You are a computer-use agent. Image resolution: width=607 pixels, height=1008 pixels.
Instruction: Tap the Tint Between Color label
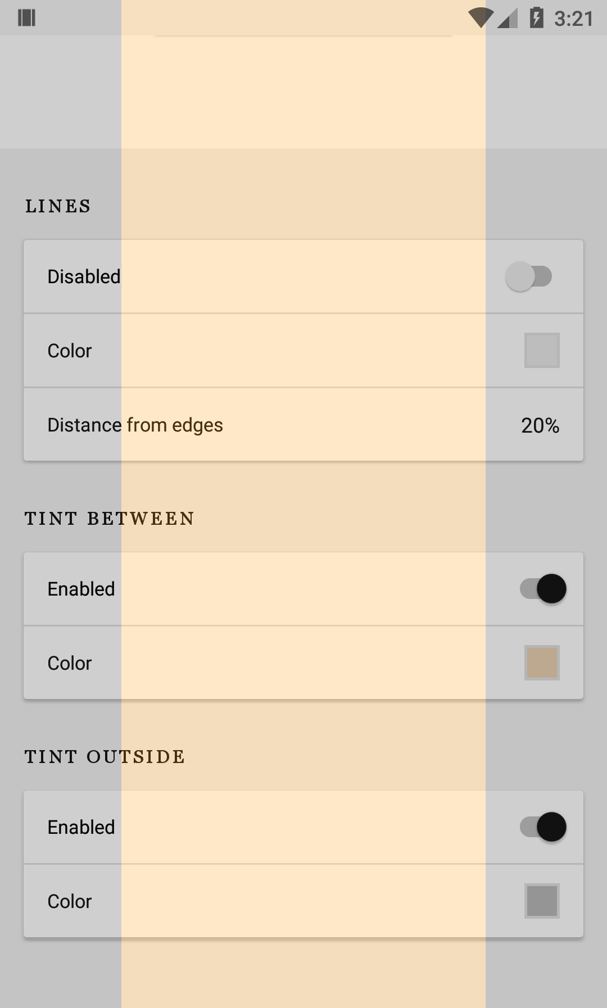pos(70,663)
